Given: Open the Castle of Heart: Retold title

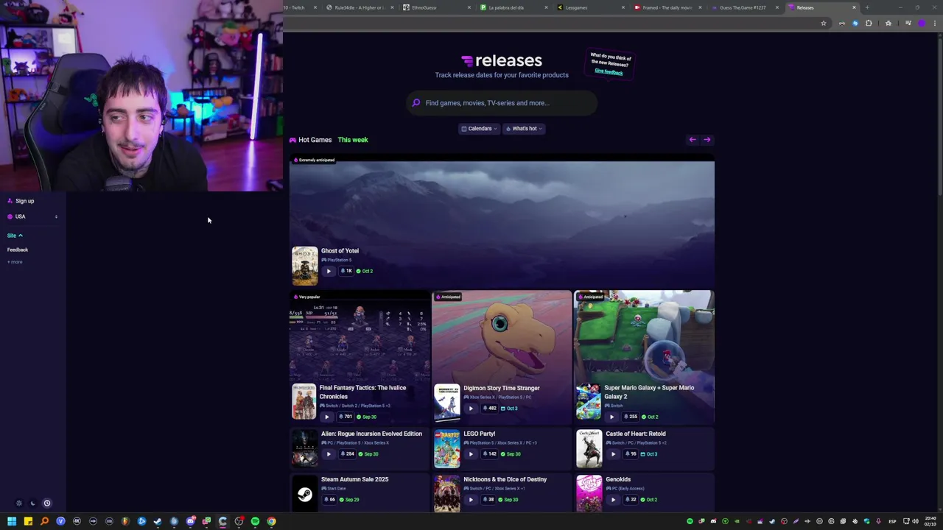Looking at the screenshot, I should point(636,434).
